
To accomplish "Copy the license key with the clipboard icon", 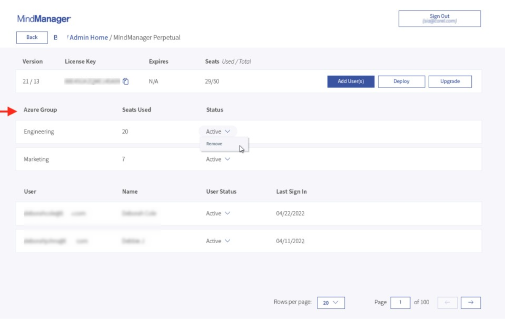I will pos(125,82).
